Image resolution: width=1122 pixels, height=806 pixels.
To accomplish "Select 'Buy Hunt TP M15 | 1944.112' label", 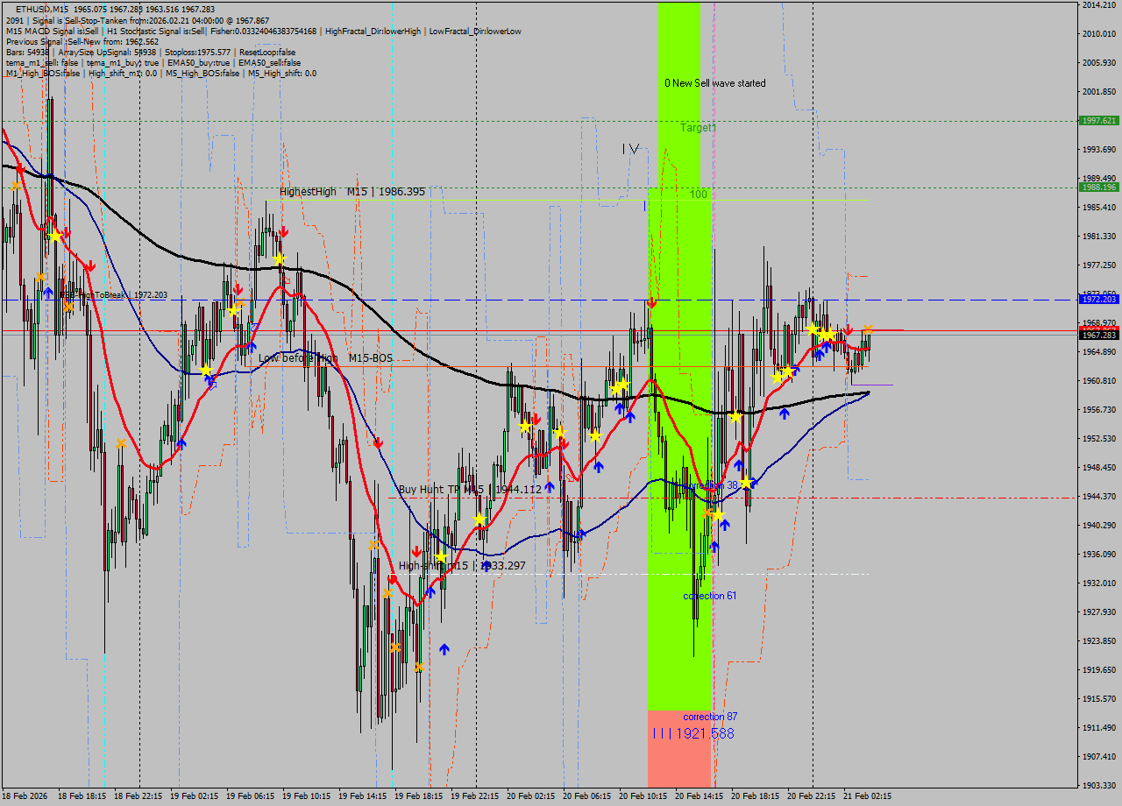I will (x=470, y=489).
